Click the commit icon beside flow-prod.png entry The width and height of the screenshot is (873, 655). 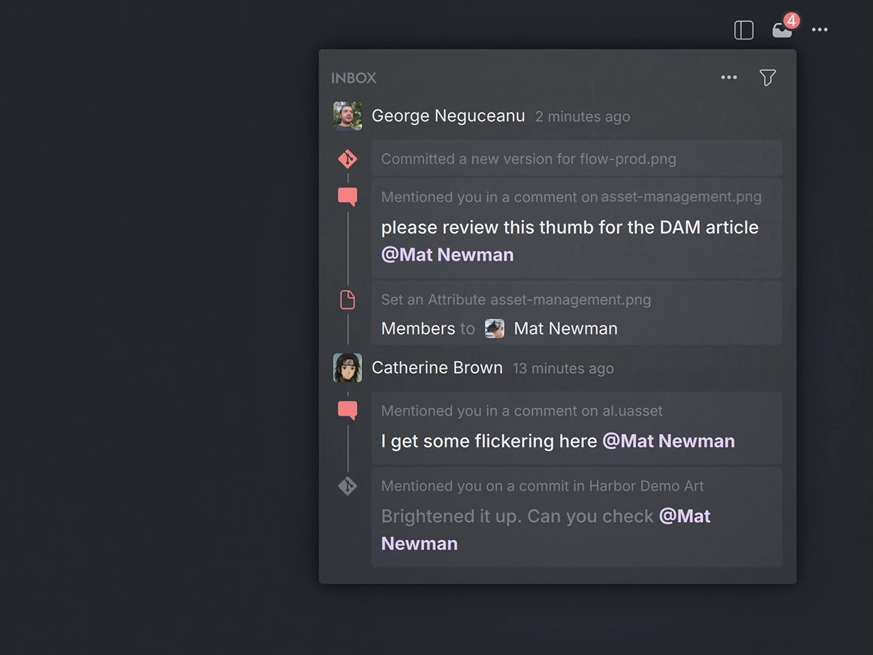348,159
